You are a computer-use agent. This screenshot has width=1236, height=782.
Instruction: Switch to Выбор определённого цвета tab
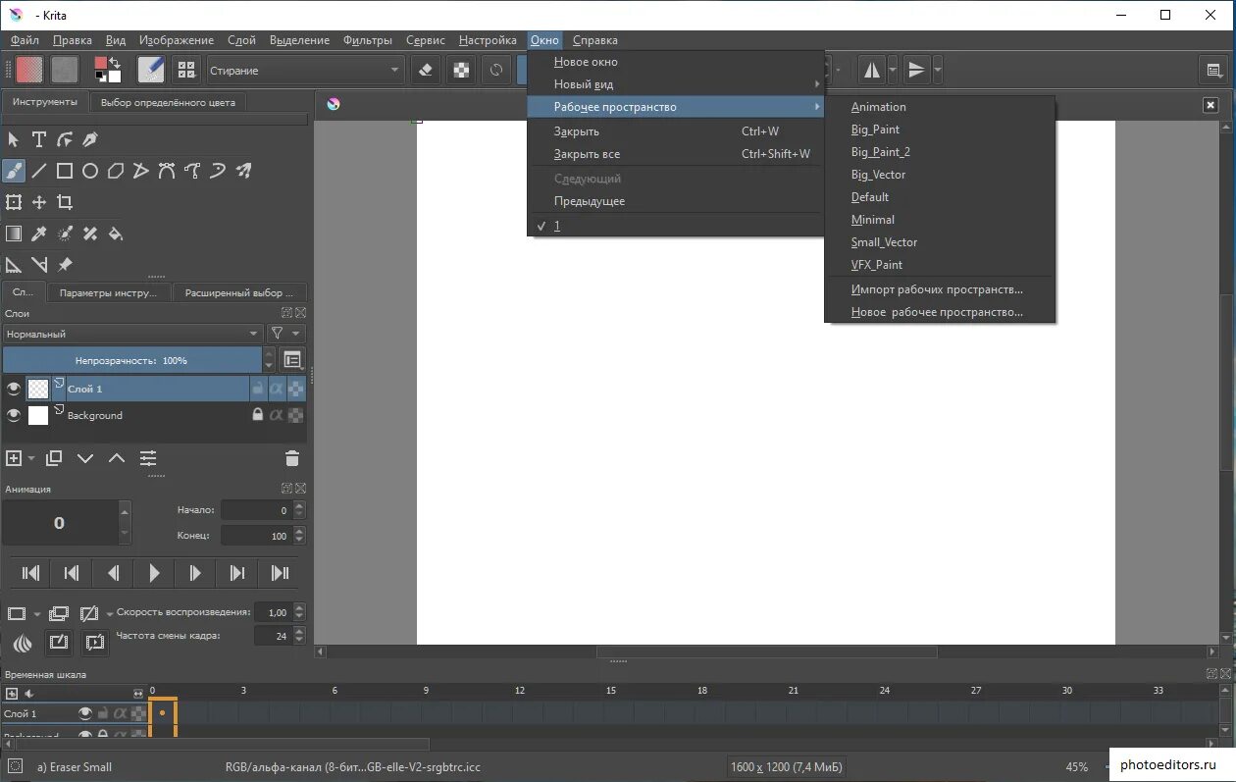(x=168, y=102)
